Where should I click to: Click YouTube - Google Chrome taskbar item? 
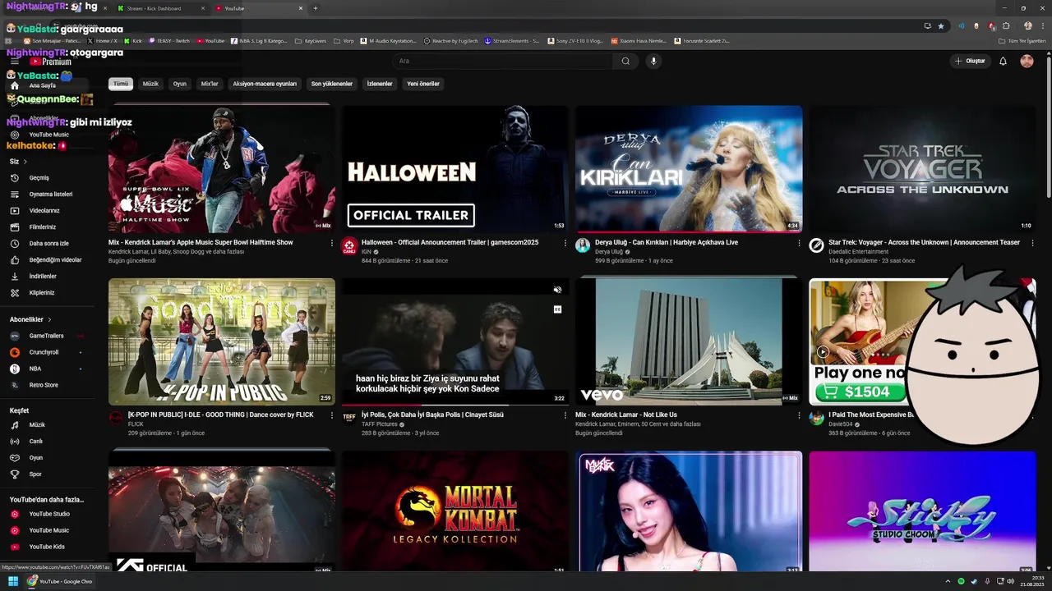click(x=60, y=581)
